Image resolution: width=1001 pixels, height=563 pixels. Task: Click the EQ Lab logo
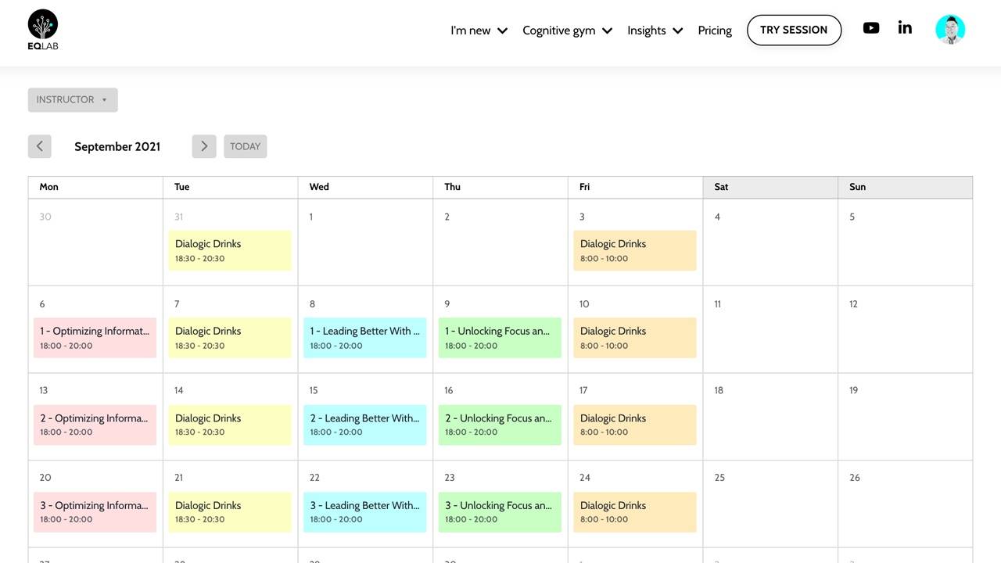(43, 30)
